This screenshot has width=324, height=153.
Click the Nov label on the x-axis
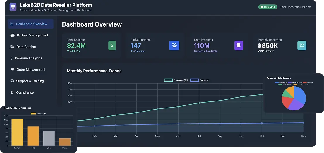pyautogui.click(x=283, y=136)
